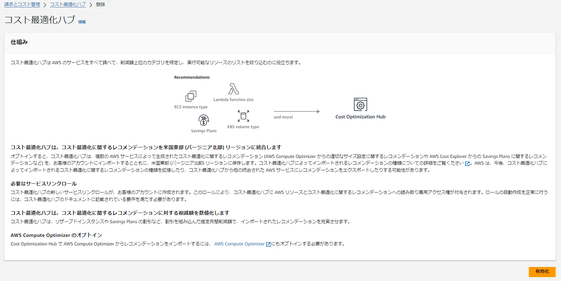The width and height of the screenshot is (561, 281).
Task: Click the Cost Optimization Hub gear icon
Action: tap(361, 104)
